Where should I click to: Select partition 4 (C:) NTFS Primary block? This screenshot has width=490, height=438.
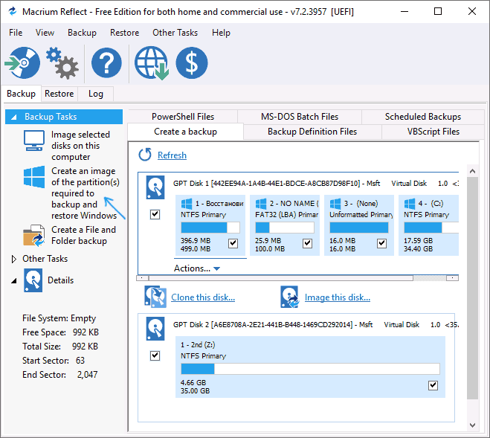click(x=429, y=225)
